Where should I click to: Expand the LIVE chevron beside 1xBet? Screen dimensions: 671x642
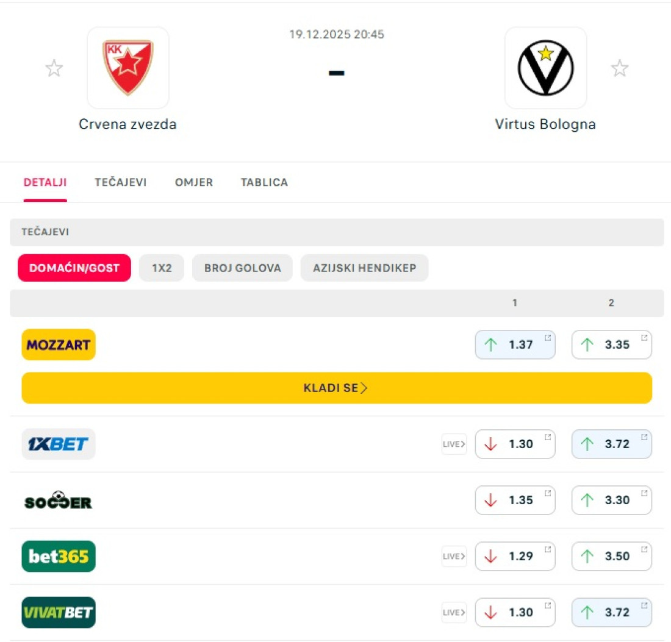click(x=454, y=444)
